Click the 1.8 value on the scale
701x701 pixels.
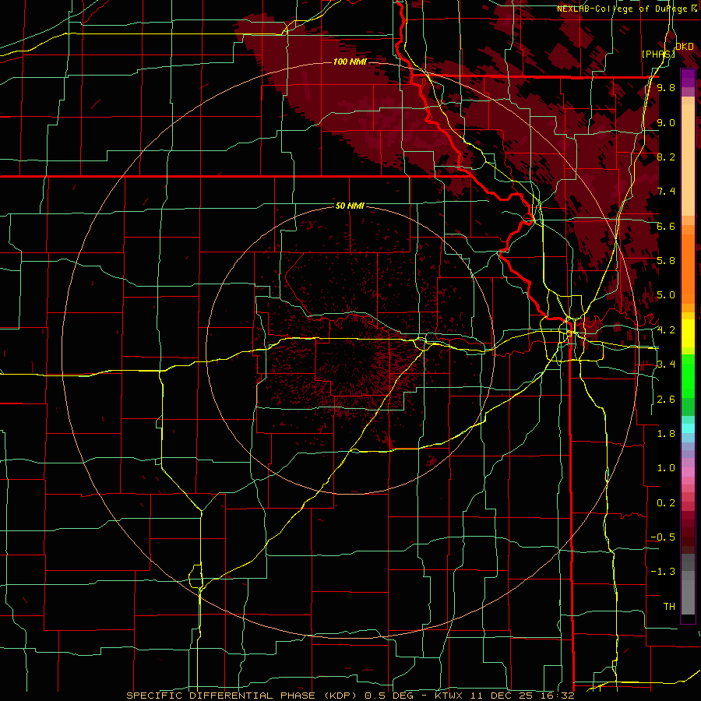pos(666,433)
